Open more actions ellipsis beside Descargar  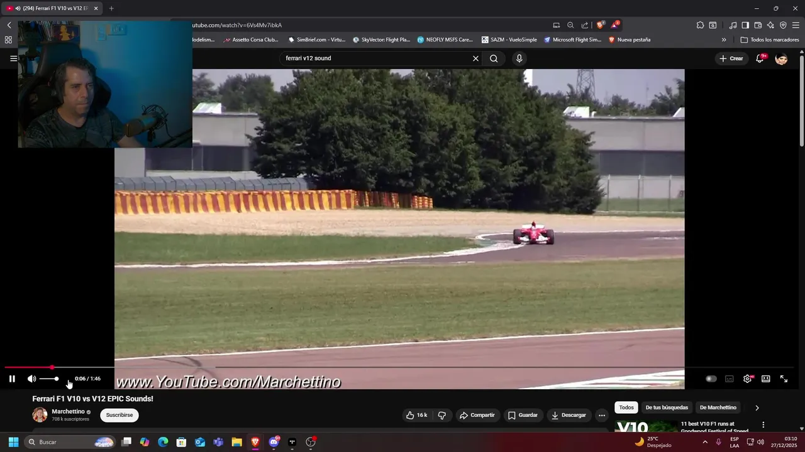(602, 415)
